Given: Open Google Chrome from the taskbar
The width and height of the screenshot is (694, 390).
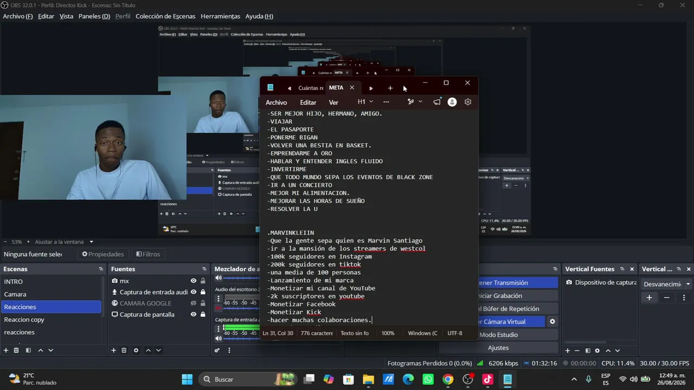Looking at the screenshot, I should (448, 379).
